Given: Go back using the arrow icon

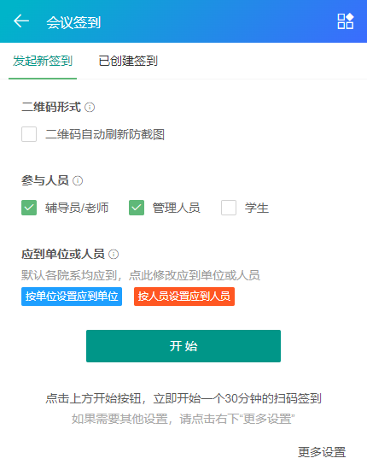Looking at the screenshot, I should tap(21, 21).
